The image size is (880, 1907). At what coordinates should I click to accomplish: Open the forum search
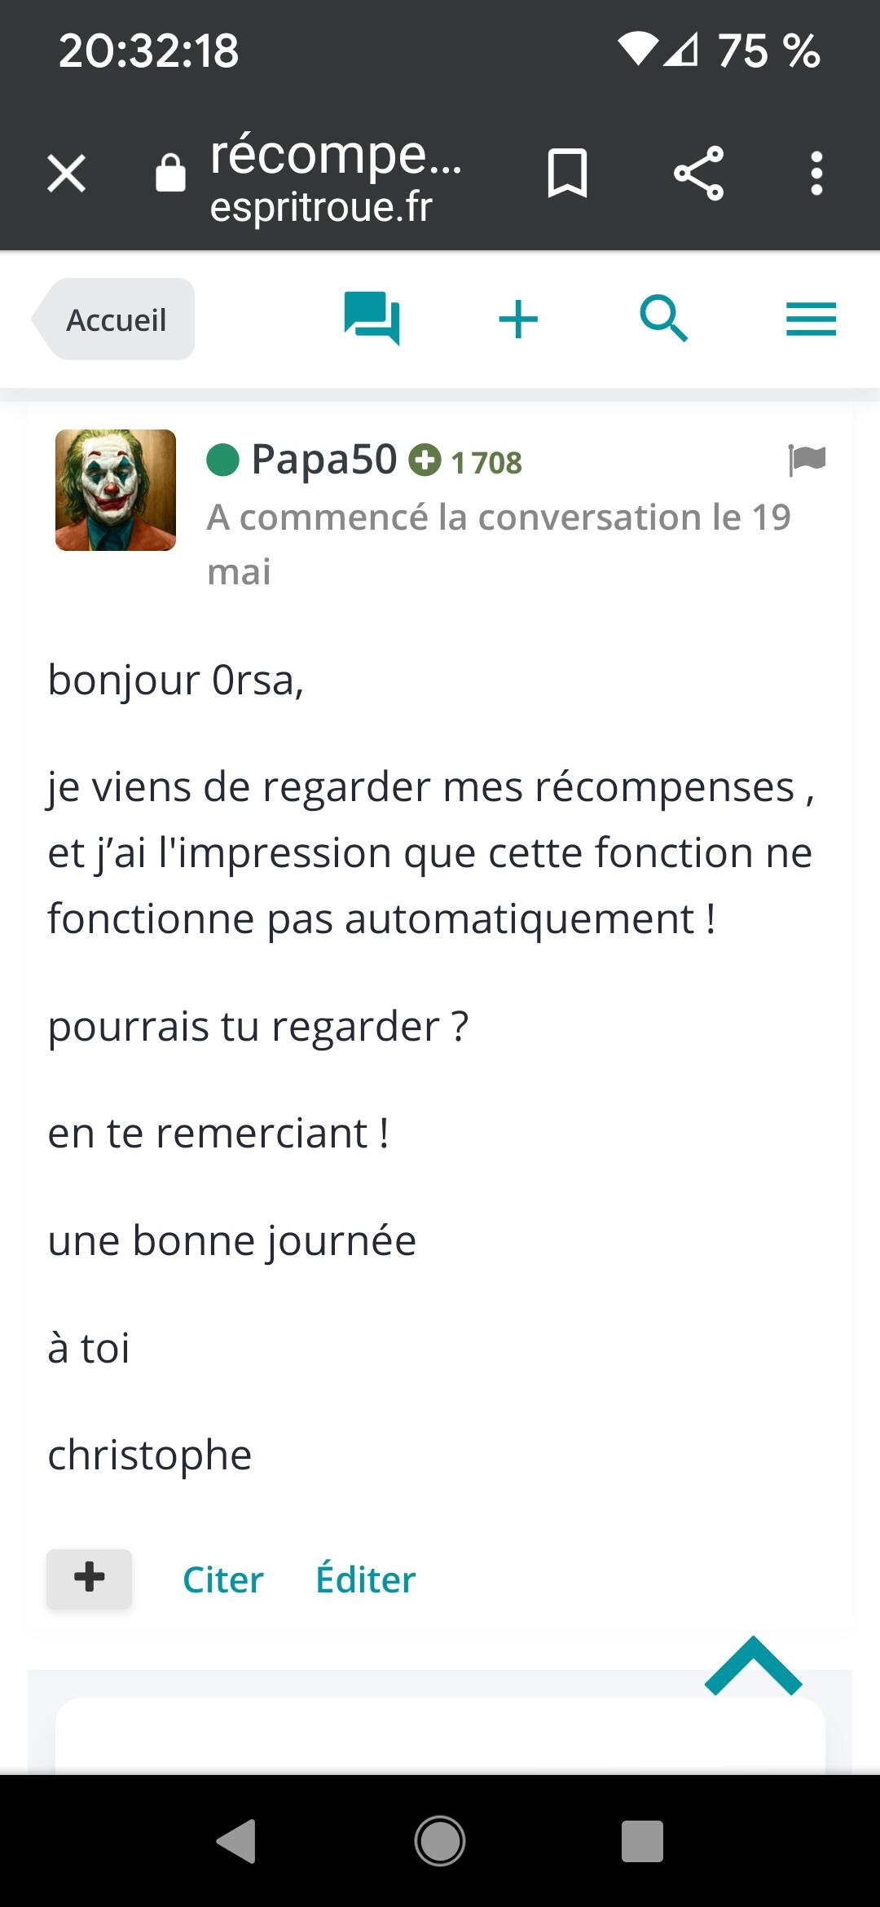pos(664,319)
